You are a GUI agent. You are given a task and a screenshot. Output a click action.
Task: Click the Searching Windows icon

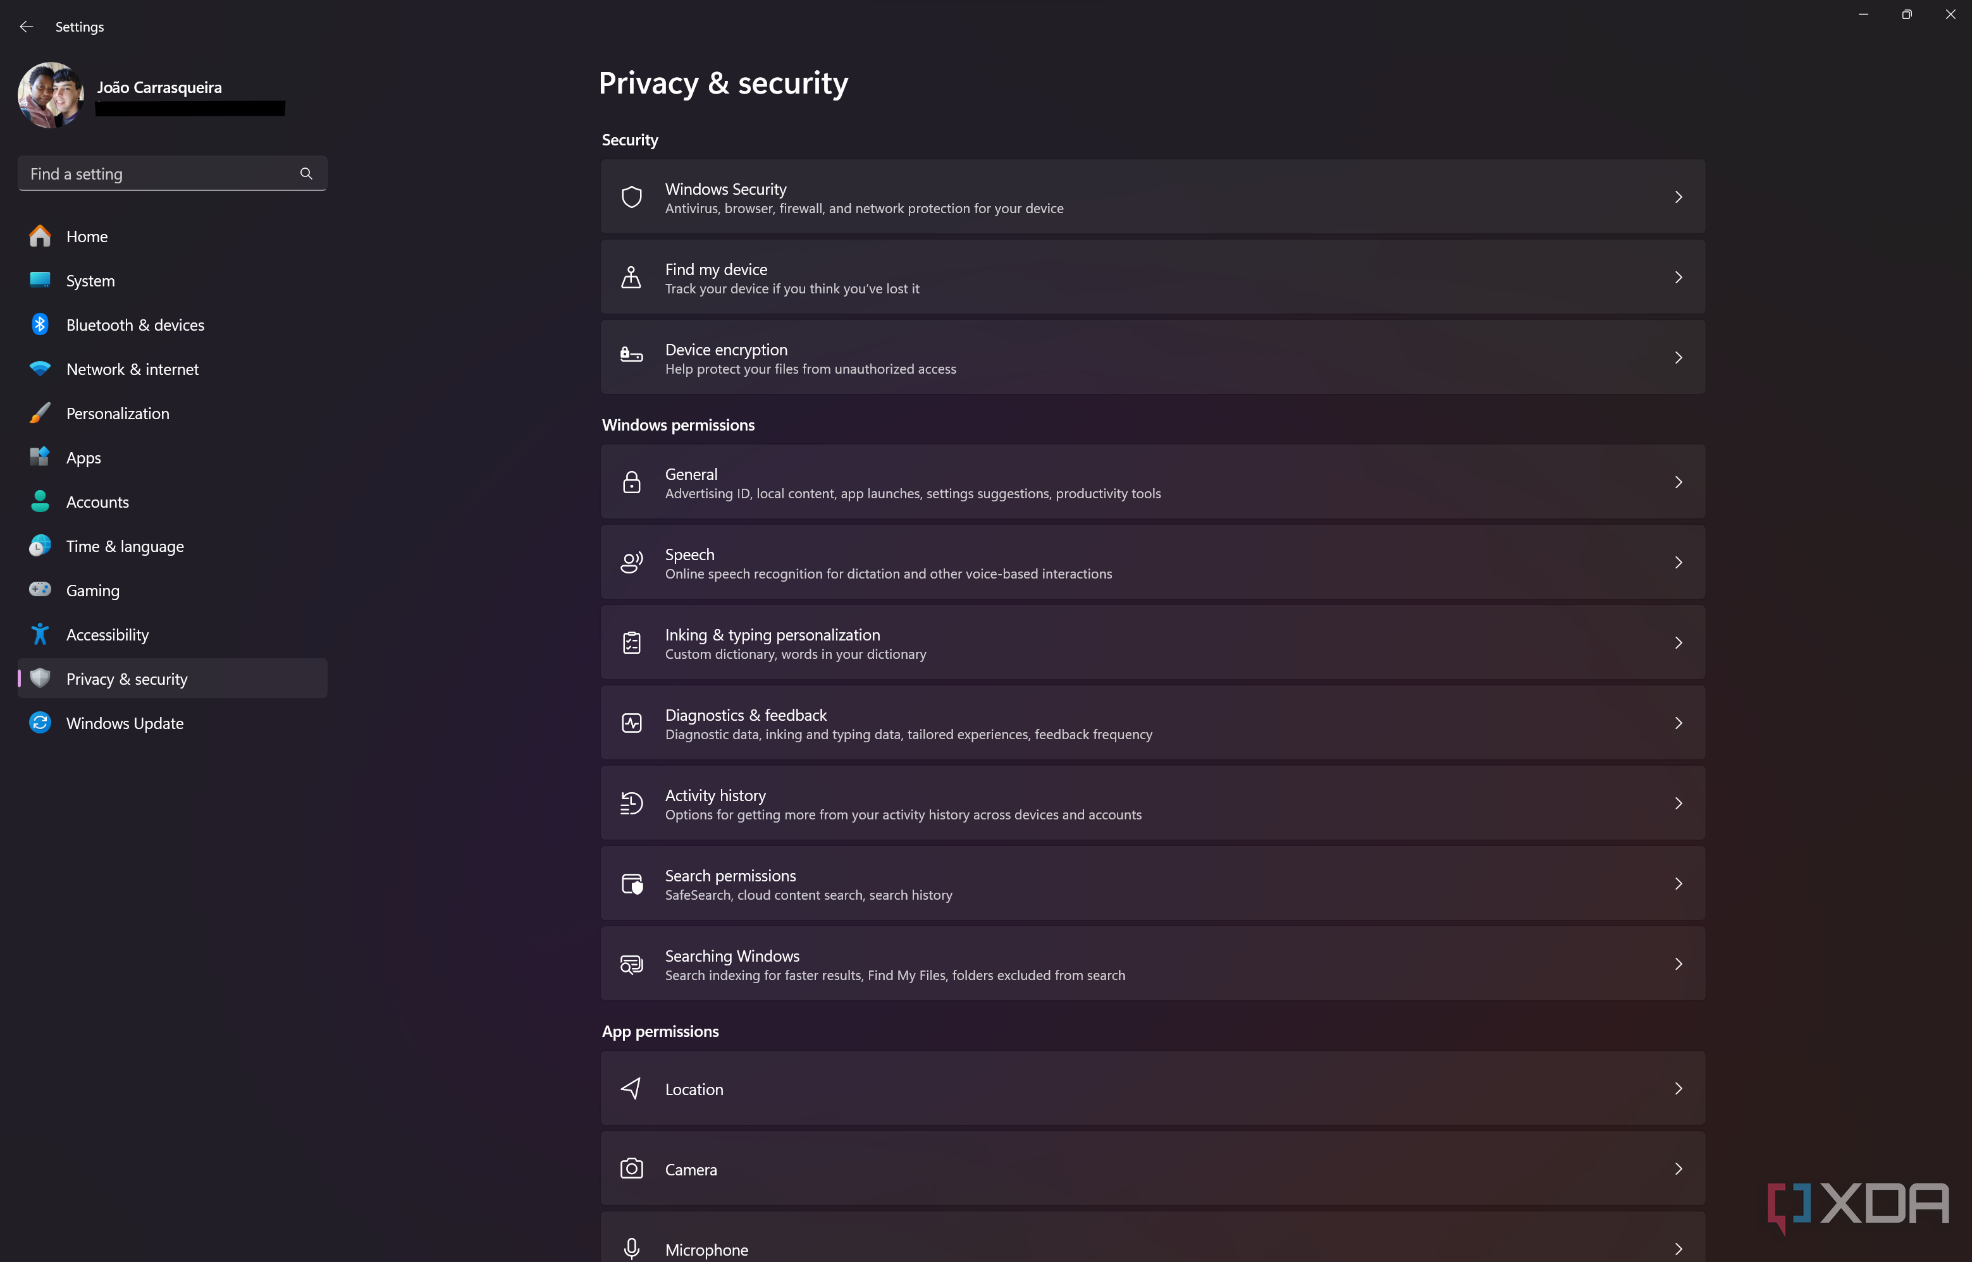(631, 964)
